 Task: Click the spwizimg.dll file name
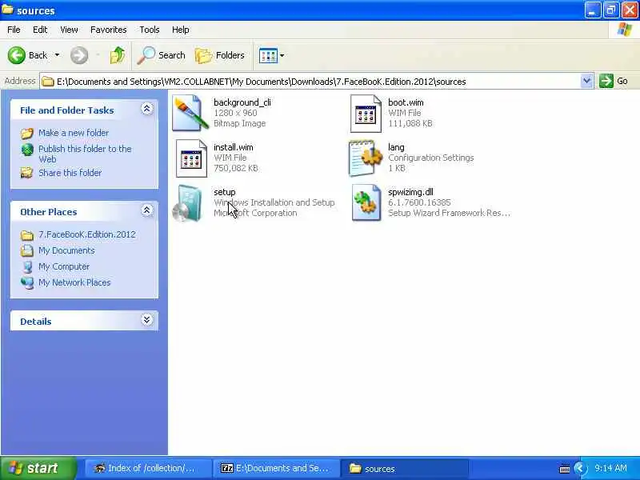click(410, 192)
